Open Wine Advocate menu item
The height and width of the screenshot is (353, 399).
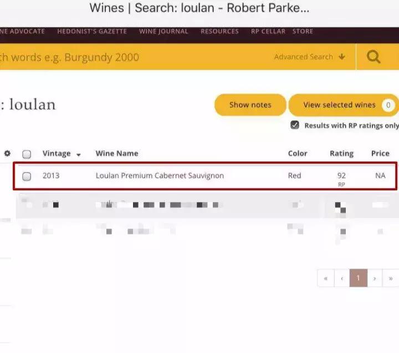pos(22,31)
